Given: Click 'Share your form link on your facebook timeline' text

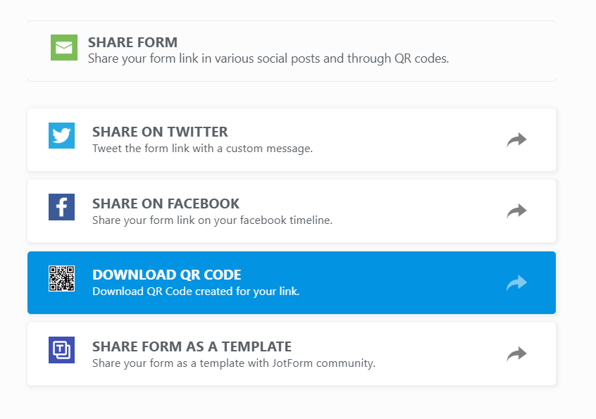Looking at the screenshot, I should click(212, 220).
